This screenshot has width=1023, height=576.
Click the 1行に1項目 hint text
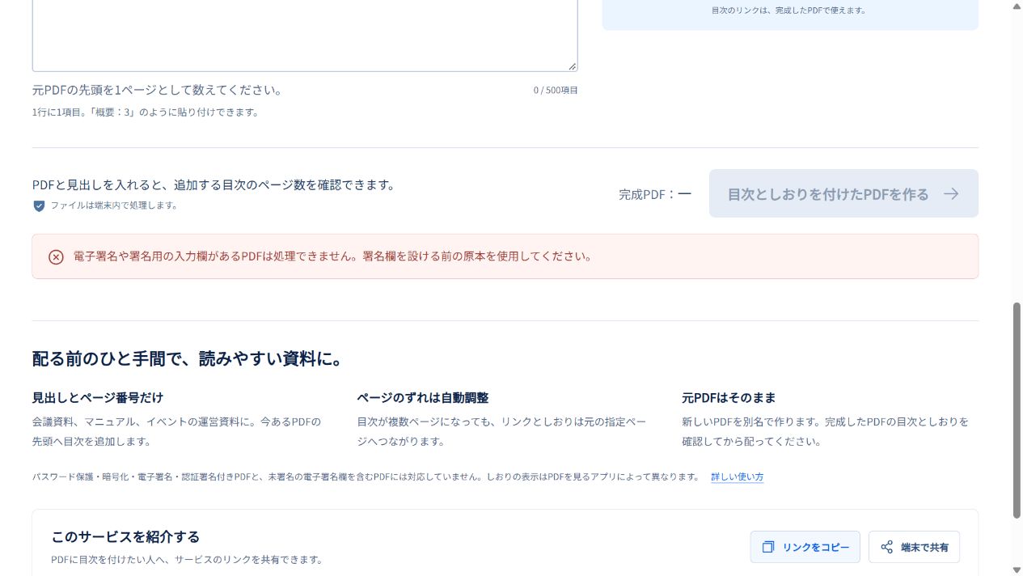(146, 112)
